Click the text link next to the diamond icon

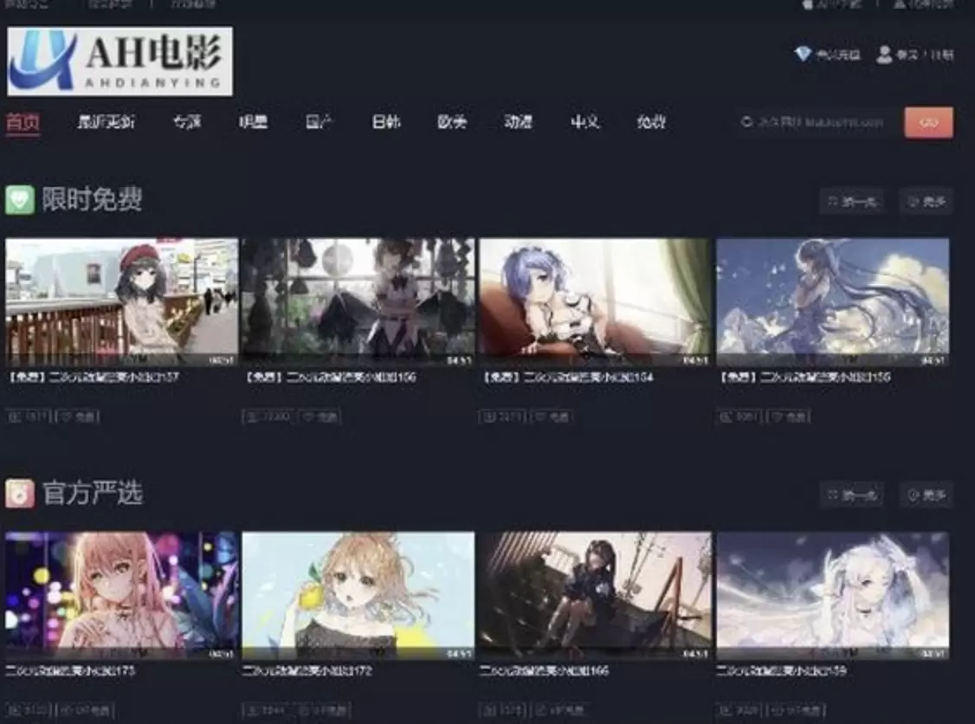838,55
